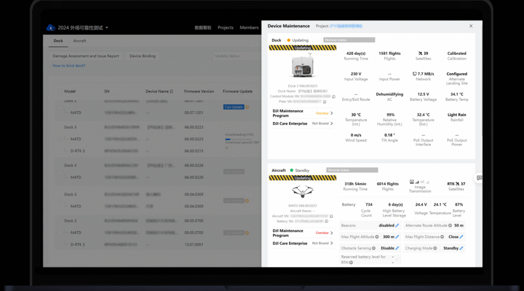The image size is (524, 291).
Task: Expand dock DJI Maintenance Program Overdue row
Action: (332, 113)
